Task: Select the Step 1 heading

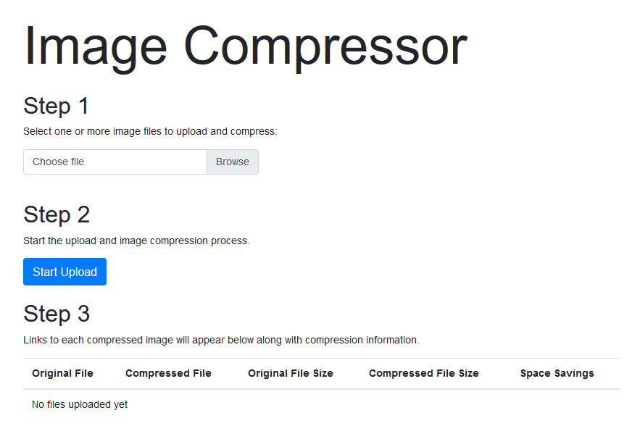Action: (56, 106)
